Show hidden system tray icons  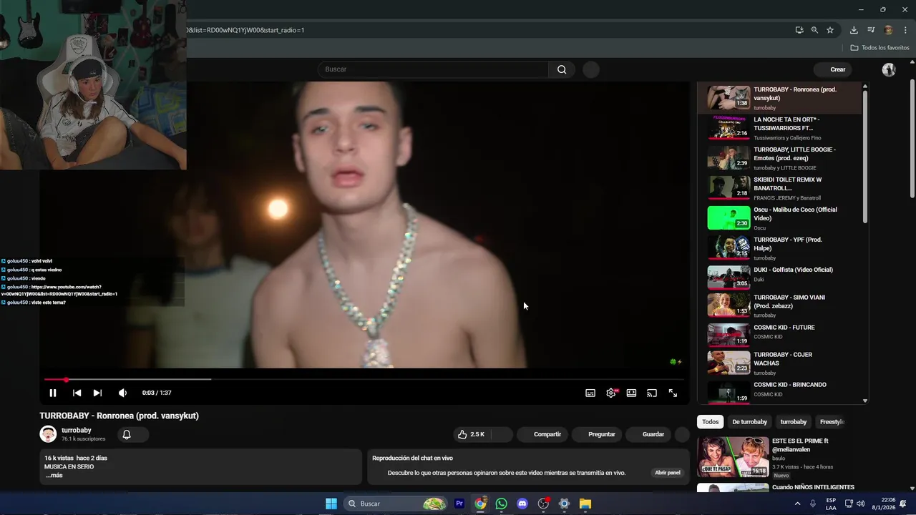pos(798,504)
